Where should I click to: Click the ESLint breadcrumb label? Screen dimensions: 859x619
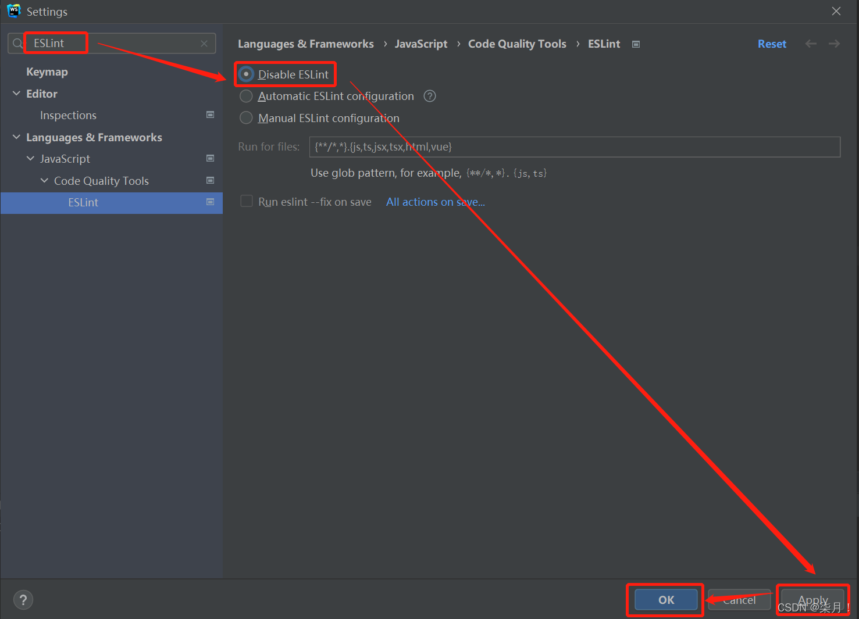pos(604,44)
